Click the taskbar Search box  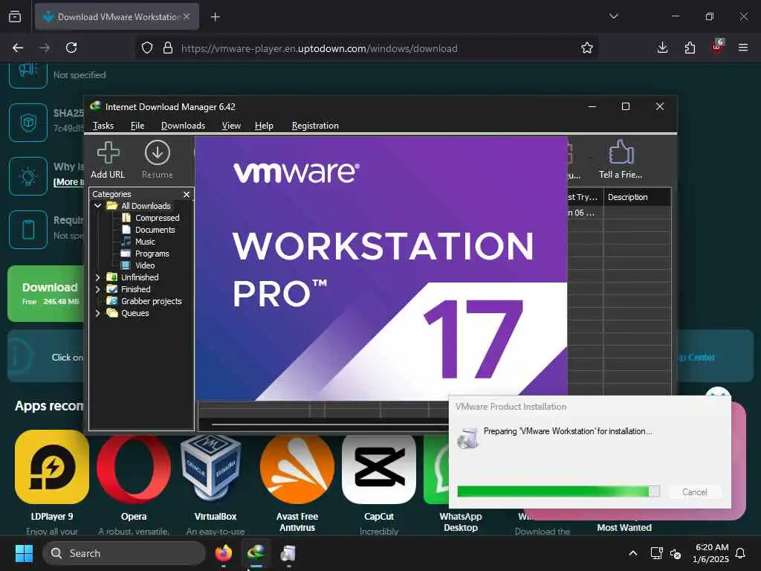[x=124, y=553]
